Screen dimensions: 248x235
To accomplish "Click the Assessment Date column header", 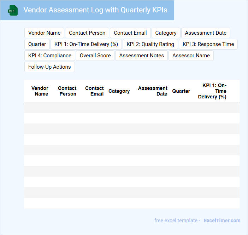I will 153,91.
